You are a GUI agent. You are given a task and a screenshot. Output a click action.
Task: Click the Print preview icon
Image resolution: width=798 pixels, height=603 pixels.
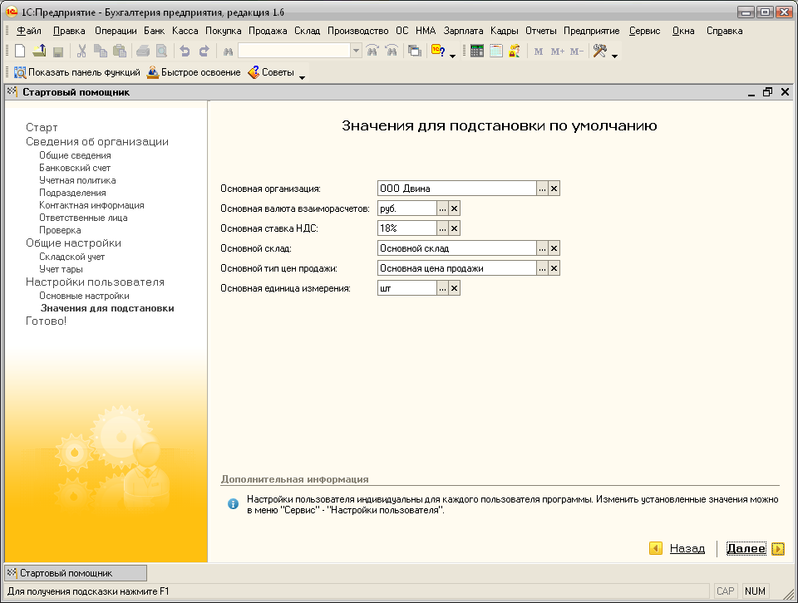click(x=161, y=51)
